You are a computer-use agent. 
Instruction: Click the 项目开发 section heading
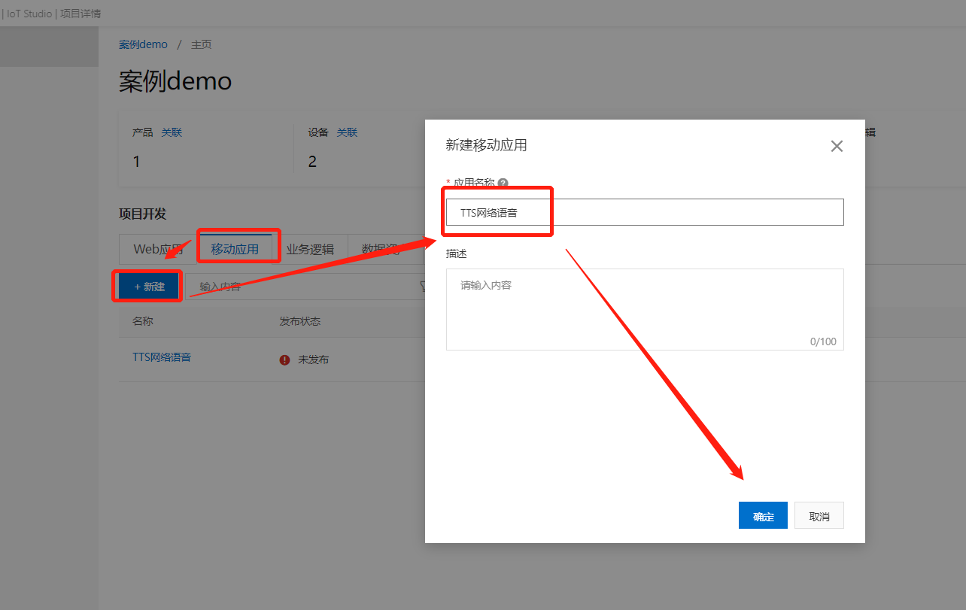click(142, 214)
